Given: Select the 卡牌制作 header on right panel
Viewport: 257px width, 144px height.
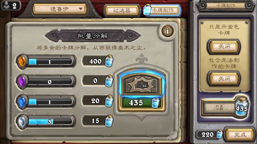Looking at the screenshot, I should tap(226, 6).
